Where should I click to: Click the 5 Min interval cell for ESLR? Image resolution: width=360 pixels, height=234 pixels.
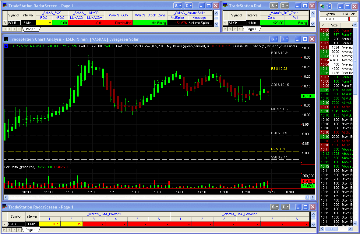(28, 23)
